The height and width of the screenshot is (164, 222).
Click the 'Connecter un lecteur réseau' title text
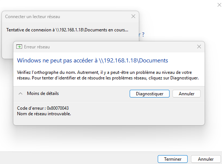(33, 17)
